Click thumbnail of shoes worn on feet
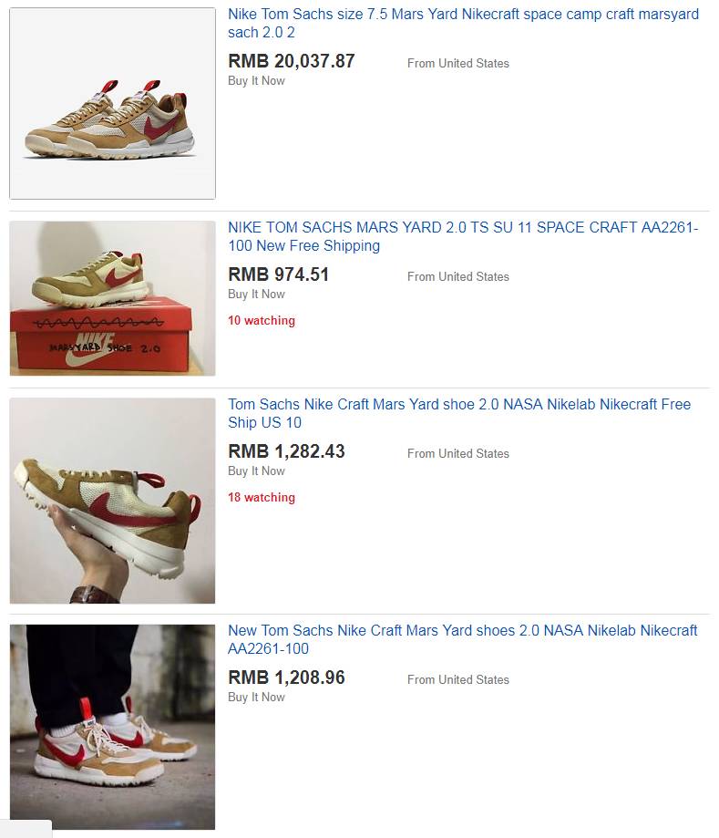 [x=113, y=727]
